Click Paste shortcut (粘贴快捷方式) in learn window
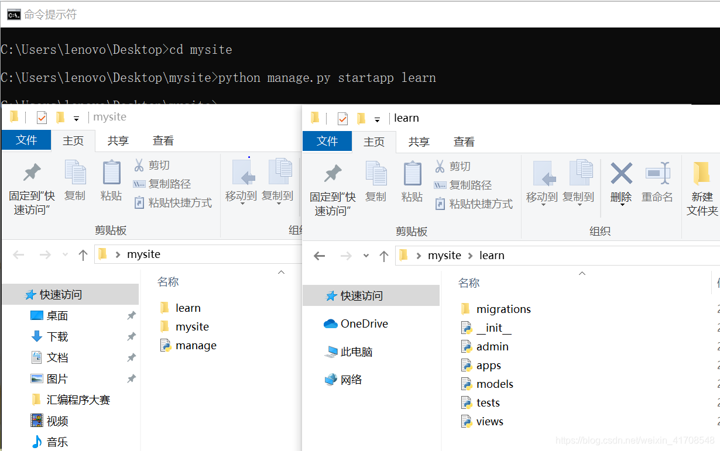Screen dimensions: 720x451 (474, 204)
